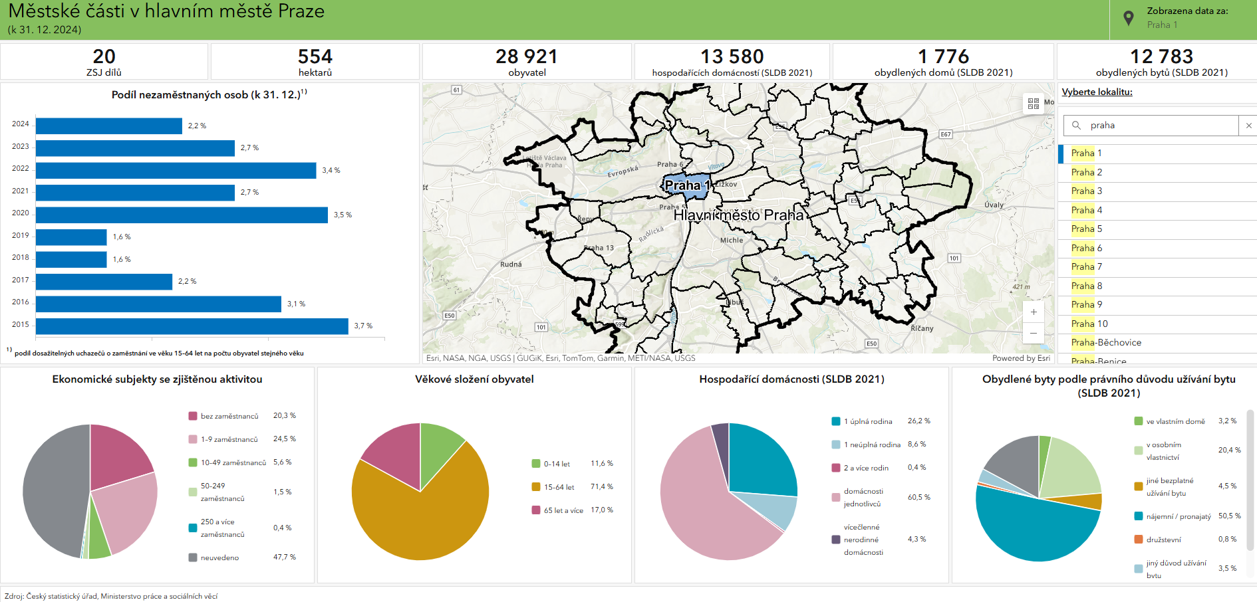Click the magnifier icon in locality search
Image resolution: width=1257 pixels, height=602 pixels.
[x=1076, y=125]
